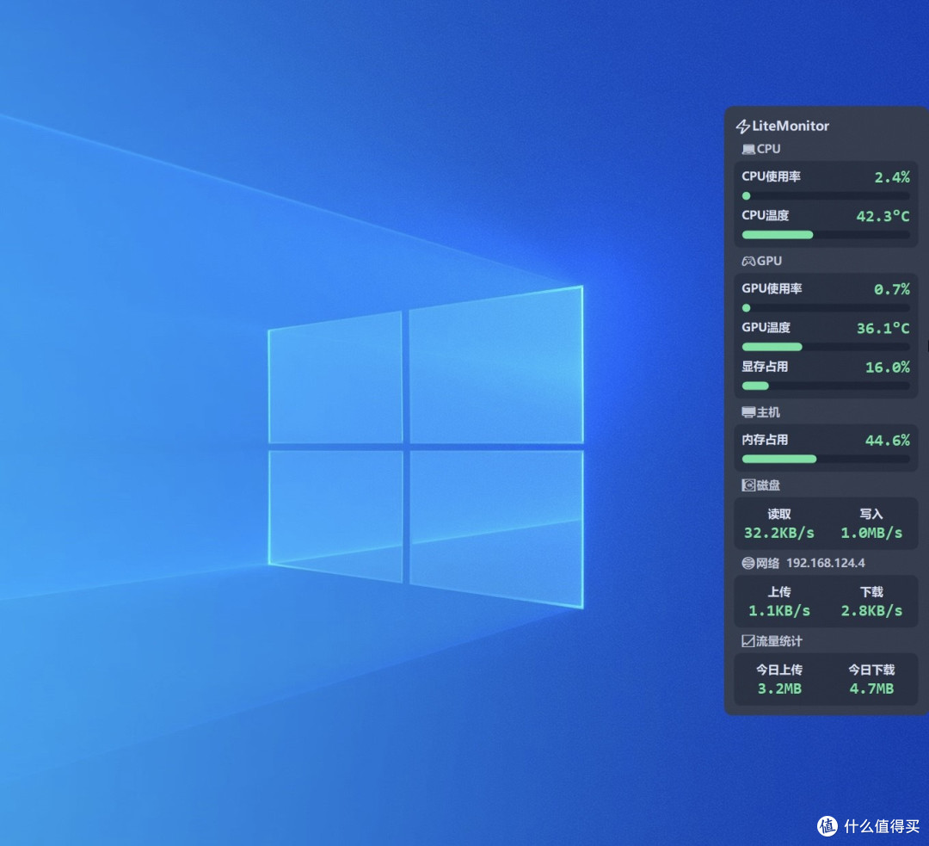Screen dimensions: 929x846
Task: Click the 4.7MB today download value
Action: click(871, 689)
